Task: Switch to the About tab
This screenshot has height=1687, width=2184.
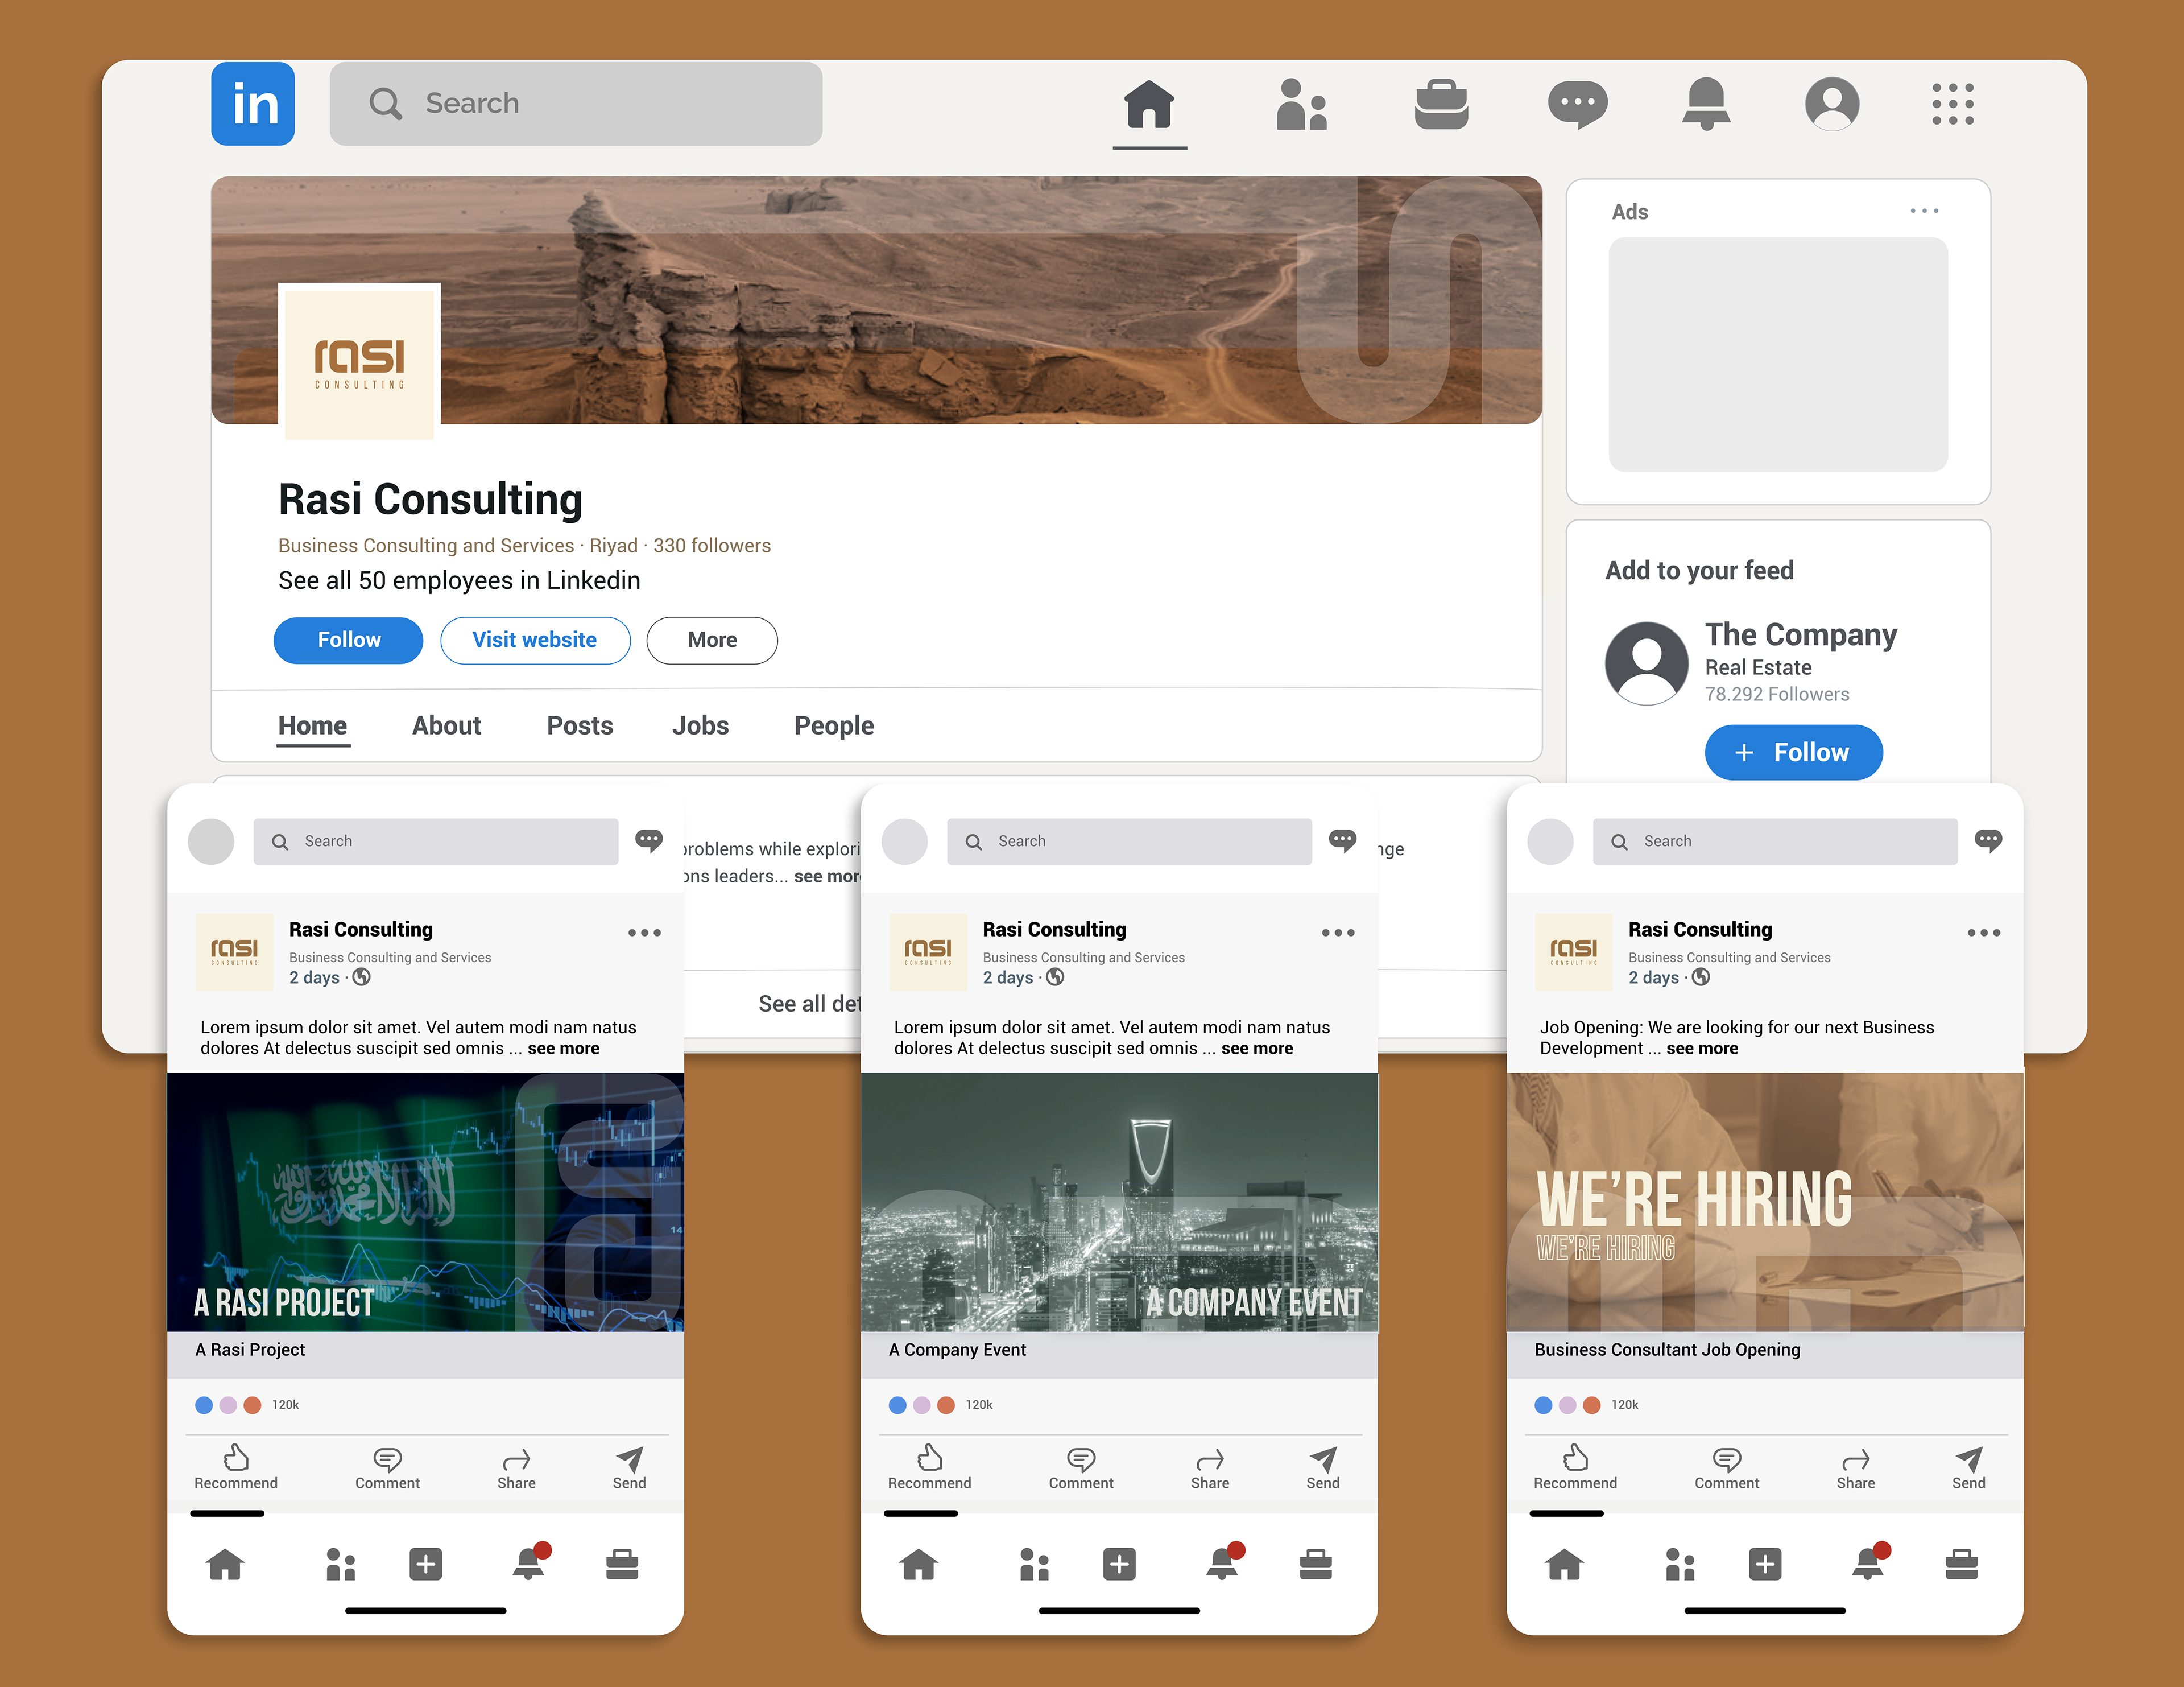Action: pos(446,725)
